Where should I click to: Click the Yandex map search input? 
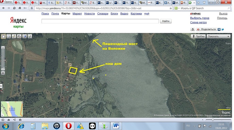point(100,21)
